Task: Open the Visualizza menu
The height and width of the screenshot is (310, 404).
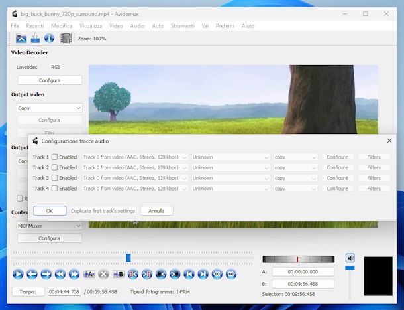Action: [x=91, y=26]
